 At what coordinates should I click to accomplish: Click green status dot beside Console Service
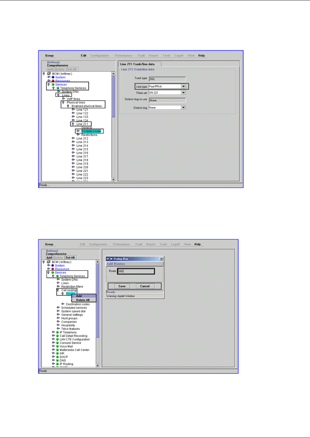point(57,343)
